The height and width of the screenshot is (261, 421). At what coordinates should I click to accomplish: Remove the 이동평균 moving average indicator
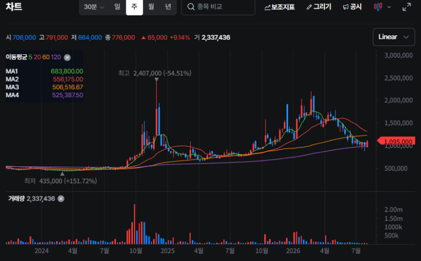click(68, 57)
